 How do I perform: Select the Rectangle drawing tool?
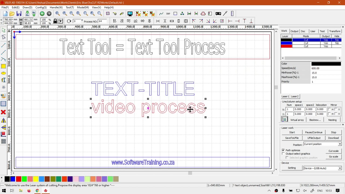4,66
